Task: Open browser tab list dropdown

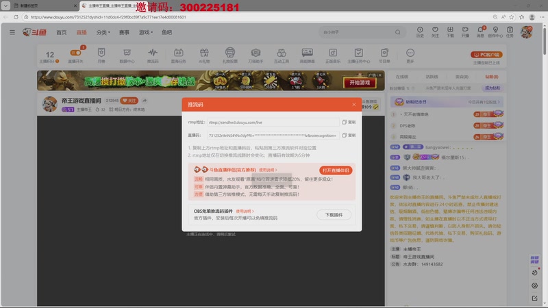Action: tap(5, 5)
